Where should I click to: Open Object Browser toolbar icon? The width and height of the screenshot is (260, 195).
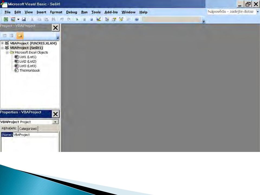pyautogui.click(x=121, y=19)
